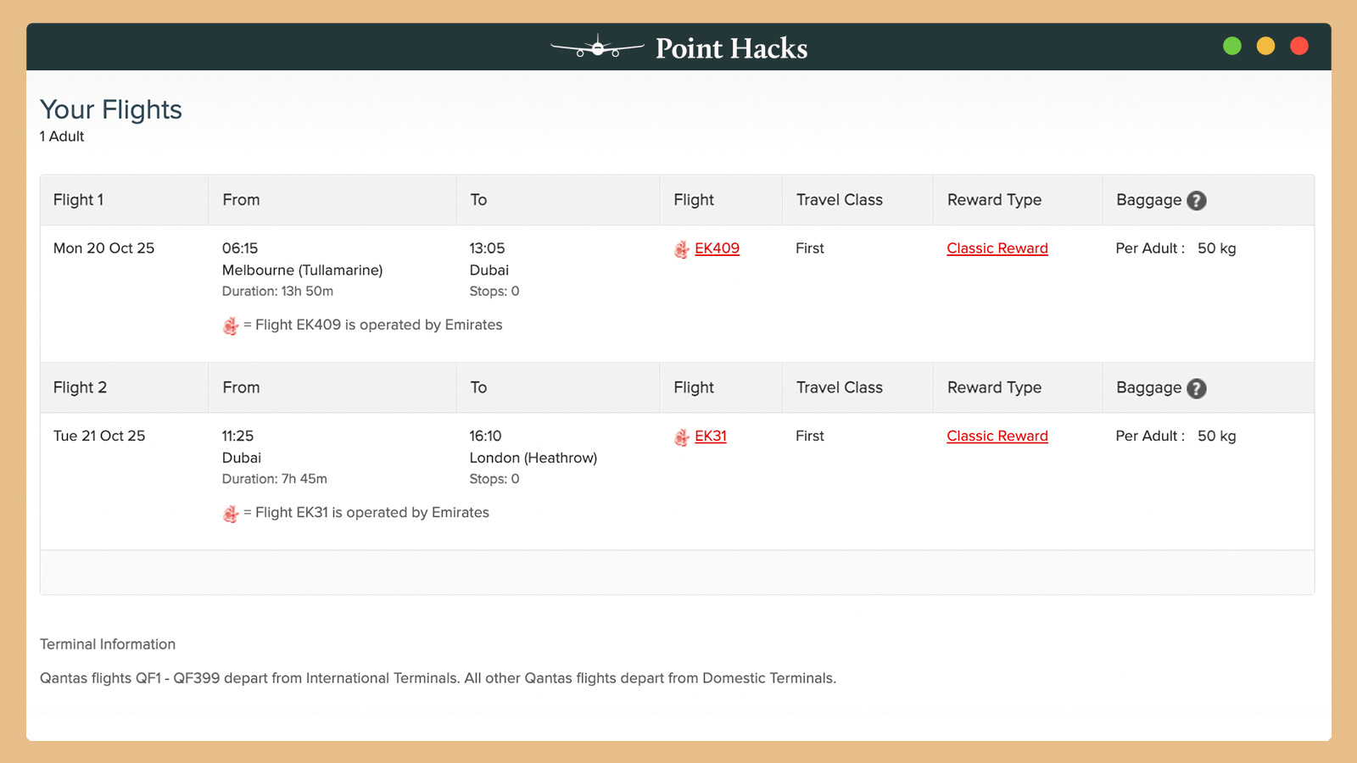This screenshot has height=763, width=1357.
Task: Click Flight EK409 is operated by Emirates text
Action: tap(378, 325)
